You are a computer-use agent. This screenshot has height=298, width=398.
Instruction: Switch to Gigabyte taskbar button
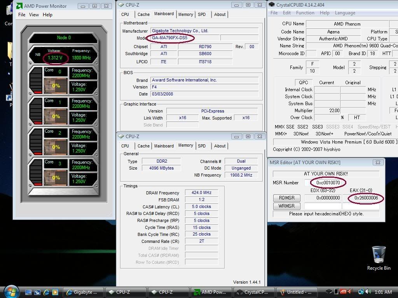point(83,292)
